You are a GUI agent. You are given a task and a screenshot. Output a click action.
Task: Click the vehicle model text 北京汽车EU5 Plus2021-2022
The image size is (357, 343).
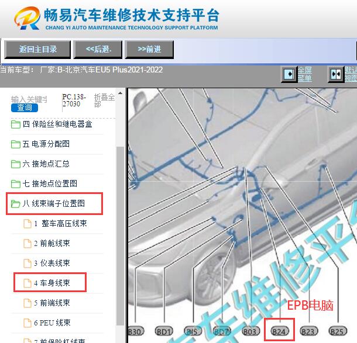[114, 70]
